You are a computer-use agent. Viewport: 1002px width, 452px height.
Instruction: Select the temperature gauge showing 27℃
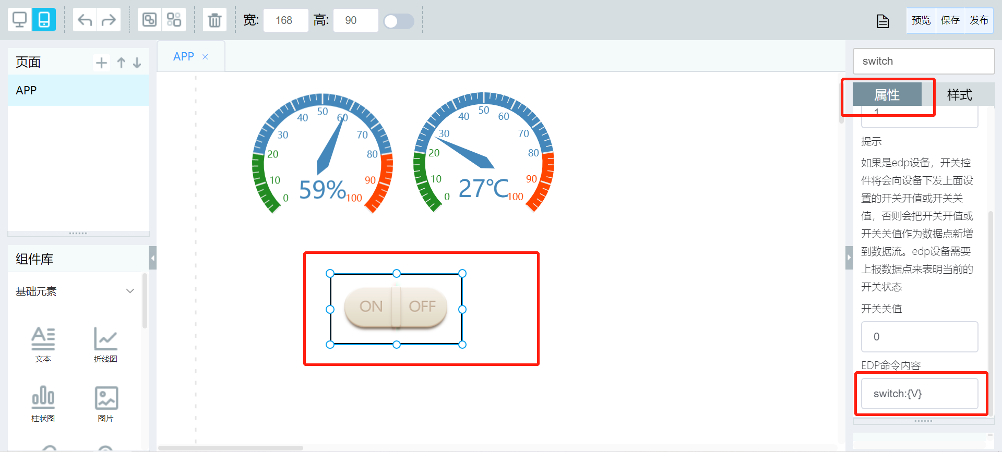click(484, 153)
